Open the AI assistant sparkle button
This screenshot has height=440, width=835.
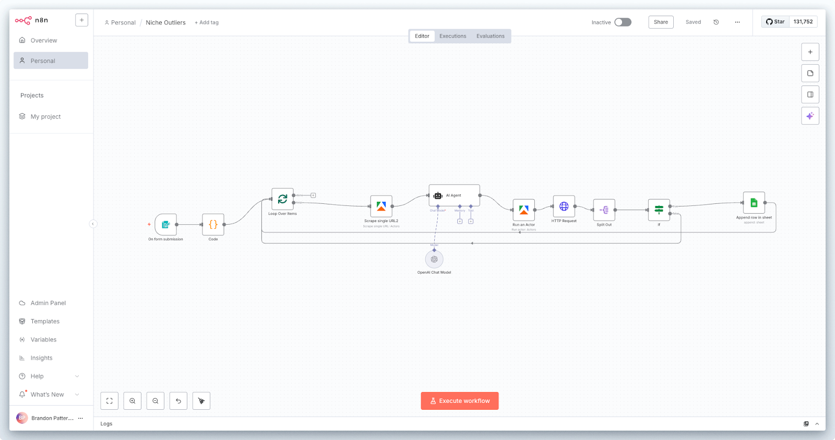pos(810,116)
